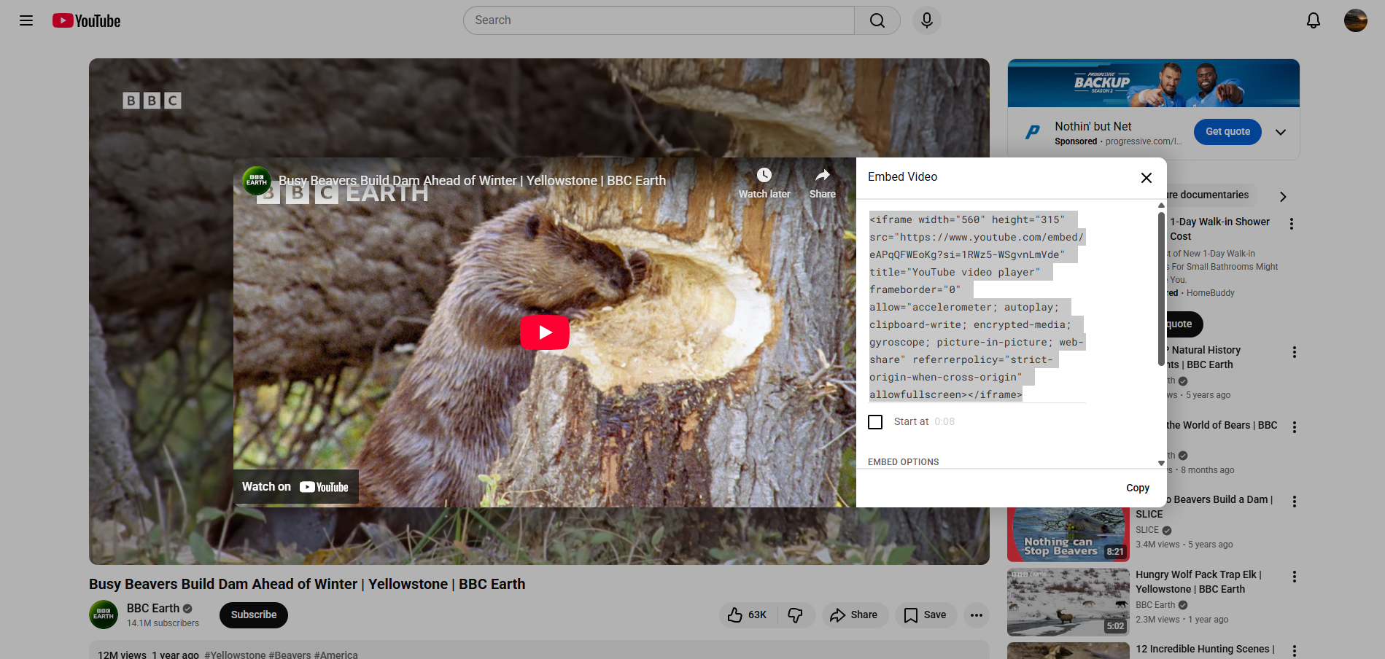Viewport: 1385px width, 659px height.
Task: Open the account avatar menu
Action: point(1355,20)
